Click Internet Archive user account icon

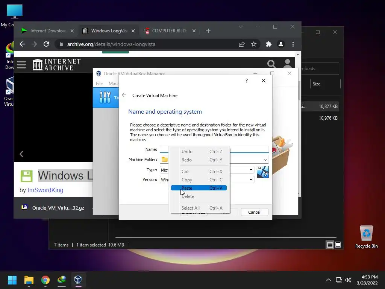[x=287, y=63]
